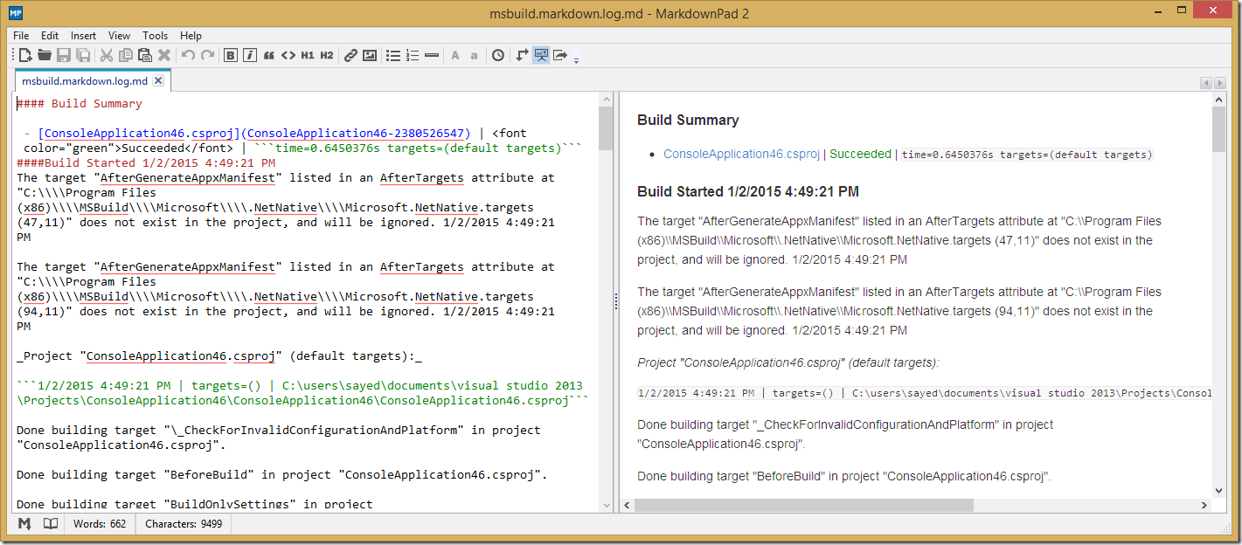The height and width of the screenshot is (545, 1242).
Task: Click the Markdown icon in the status bar
Action: point(25,523)
